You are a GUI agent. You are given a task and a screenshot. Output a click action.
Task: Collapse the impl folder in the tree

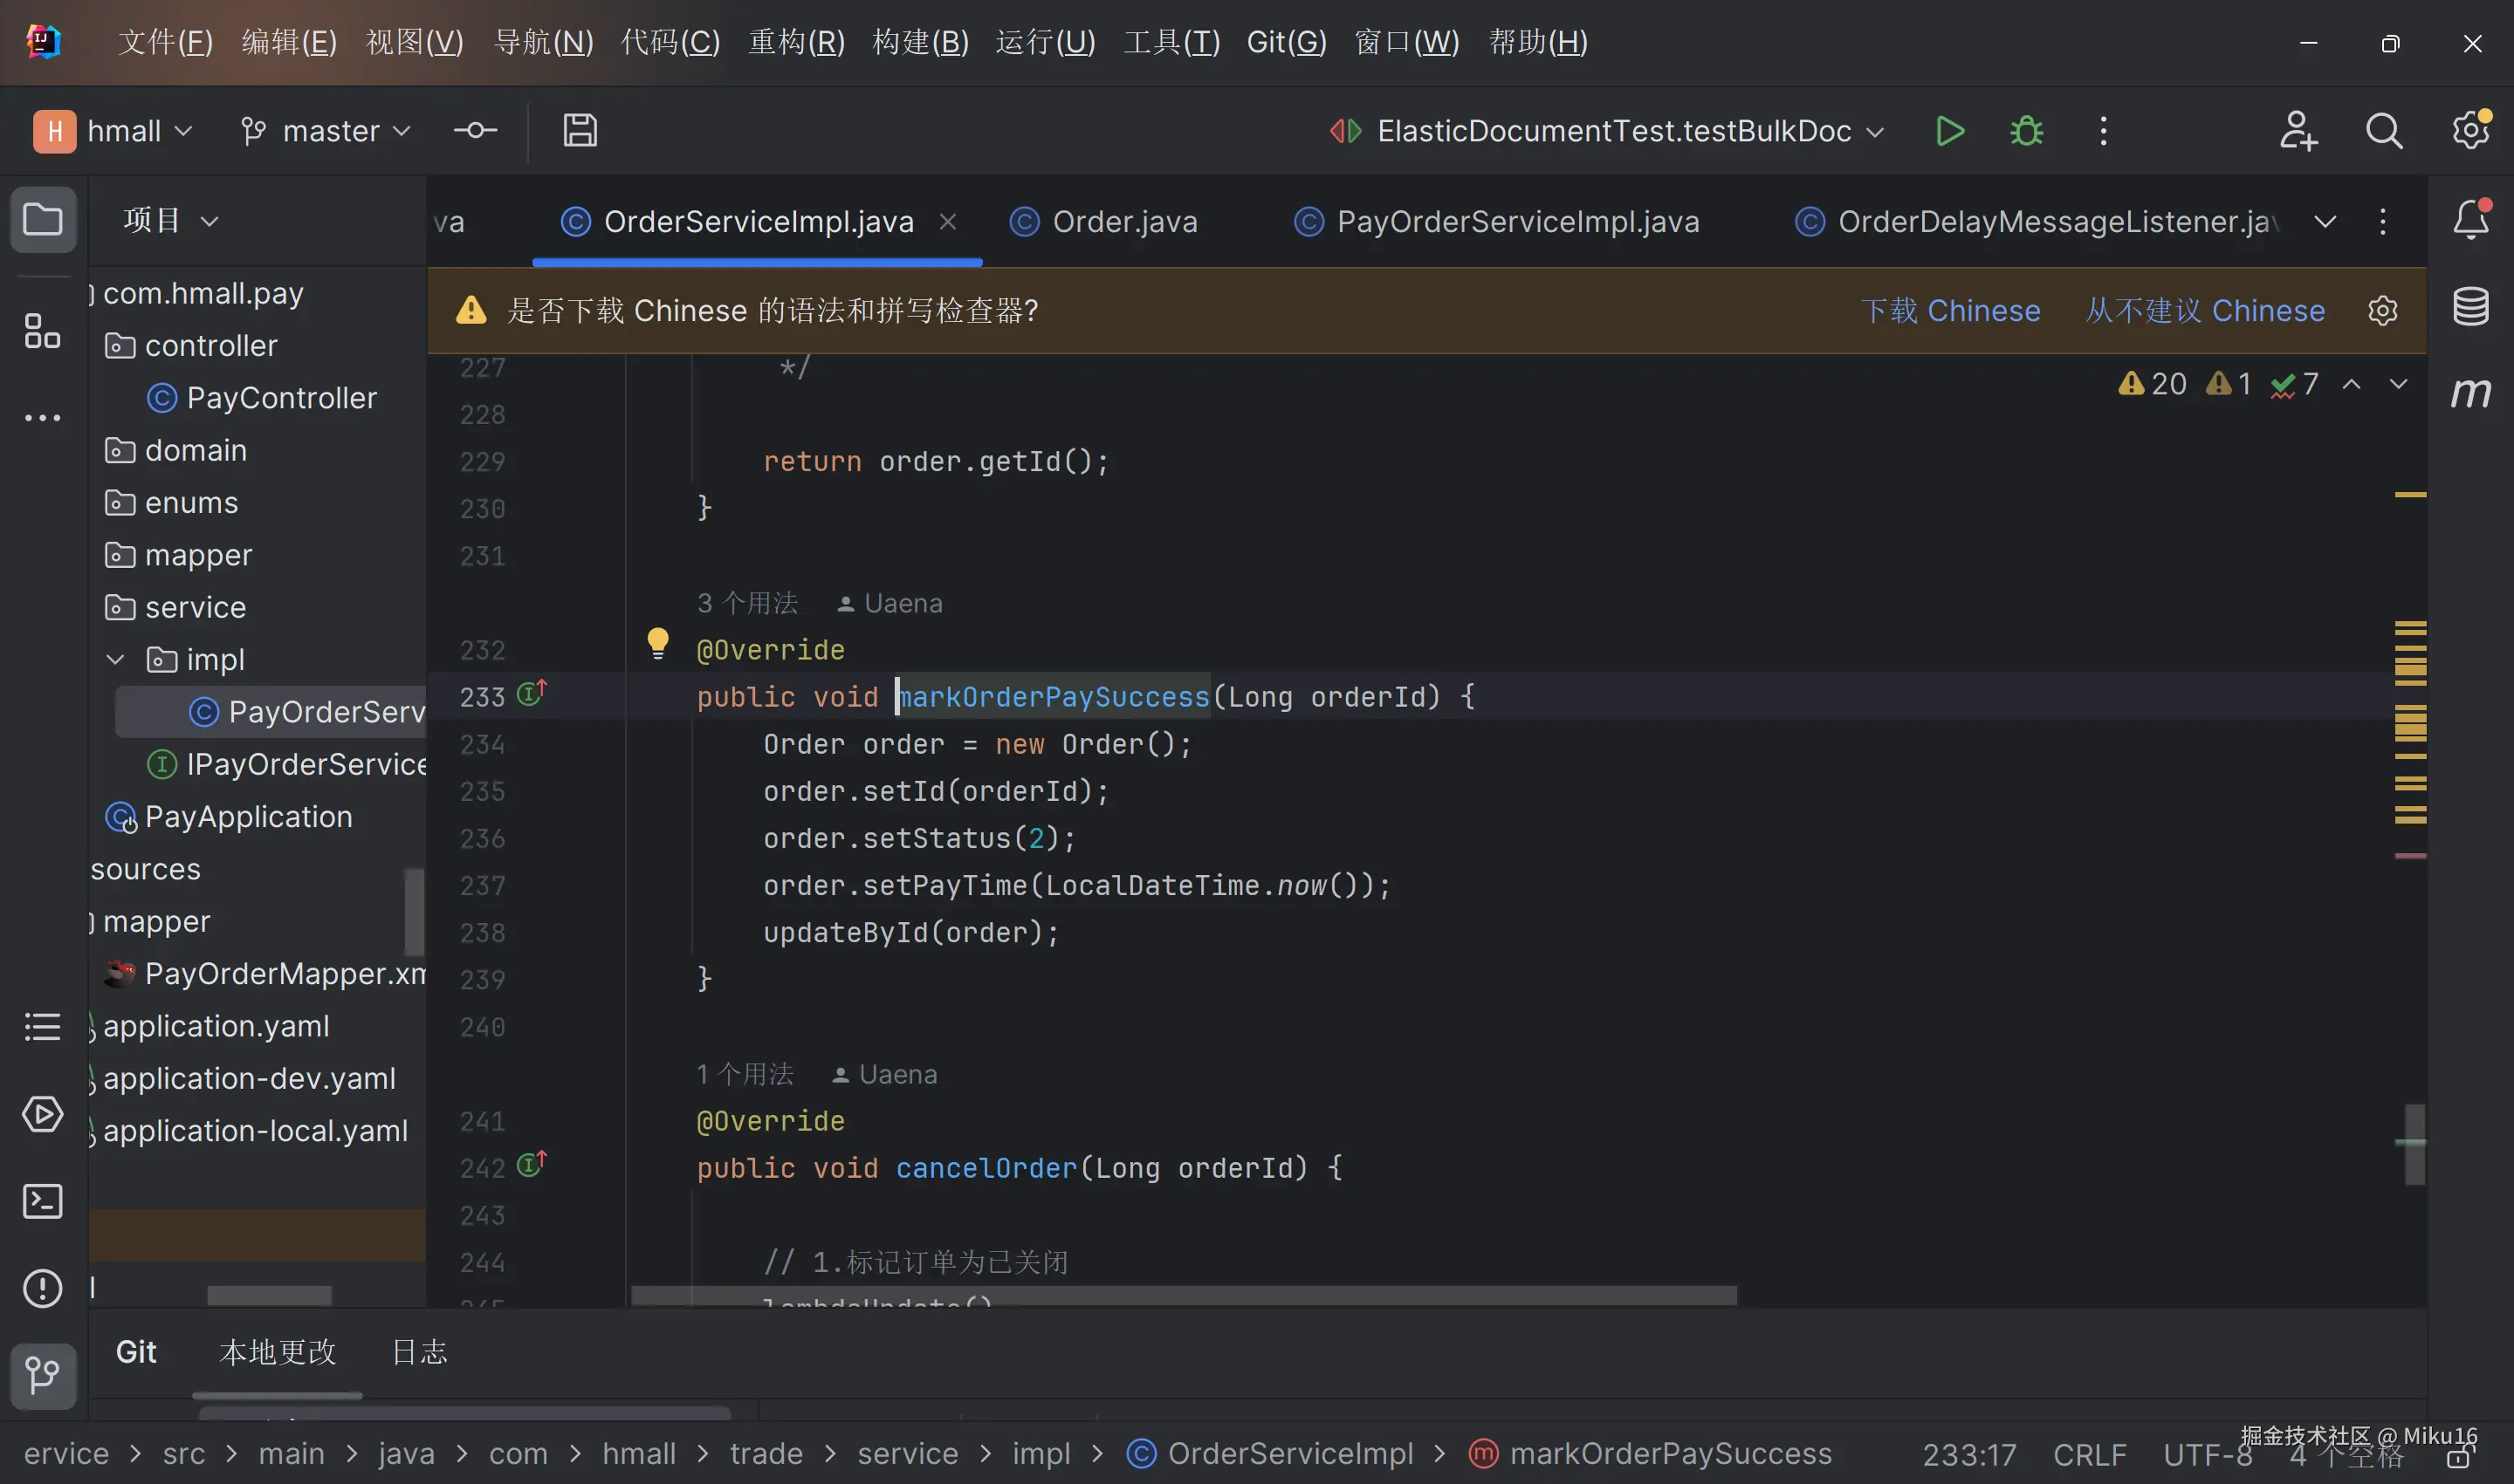point(115,660)
